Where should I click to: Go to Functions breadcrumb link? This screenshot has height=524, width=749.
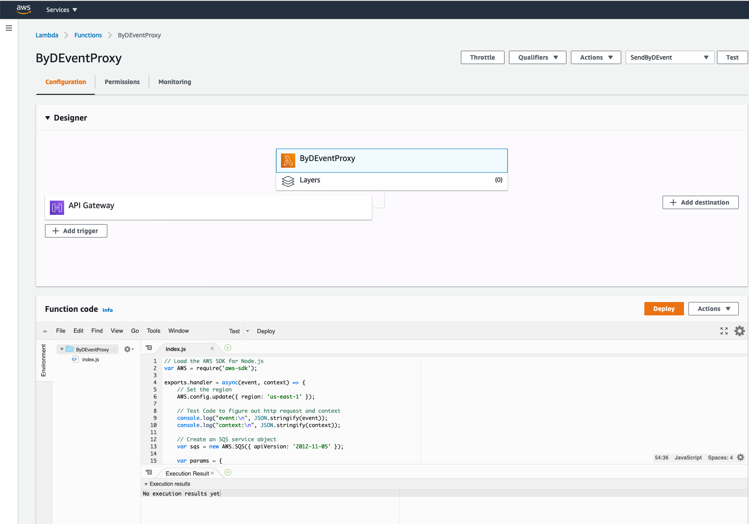(x=88, y=35)
